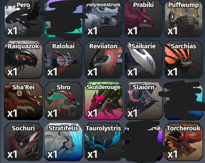205x163 pixels.
Task: Select the Raiquazok creature slot
Action: tap(23, 59)
